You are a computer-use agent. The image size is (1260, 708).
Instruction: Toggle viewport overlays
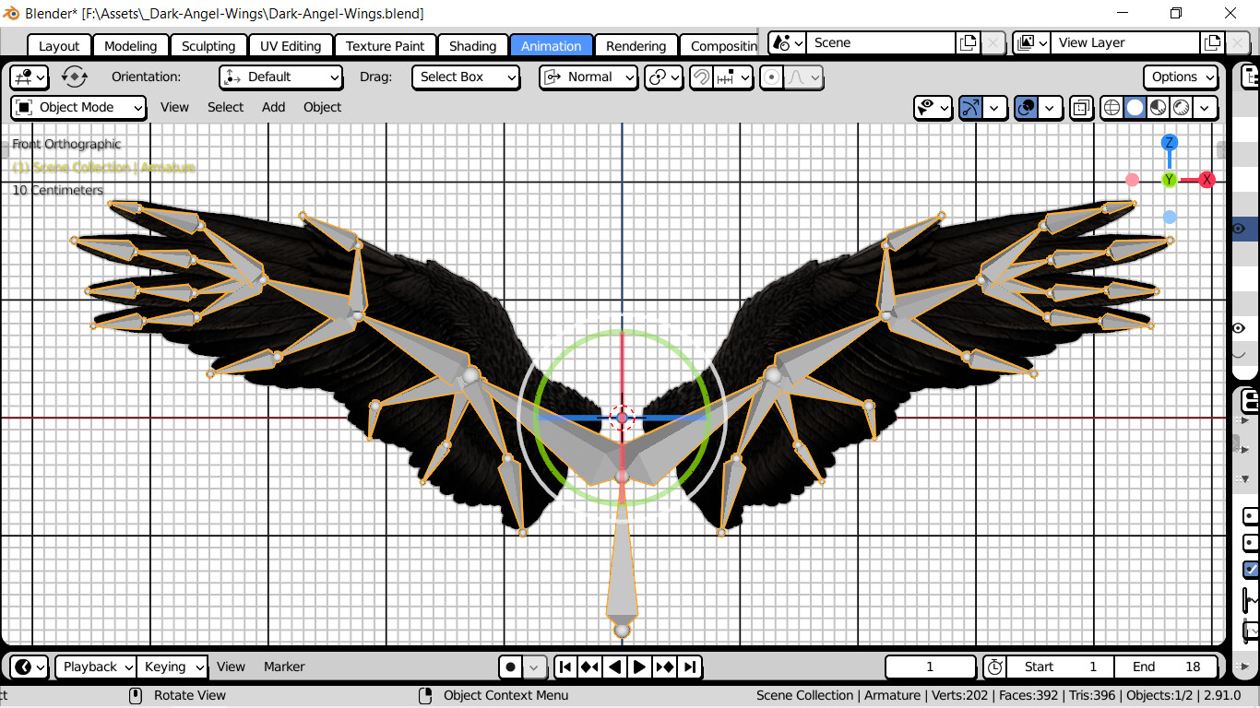pyautogui.click(x=1027, y=108)
